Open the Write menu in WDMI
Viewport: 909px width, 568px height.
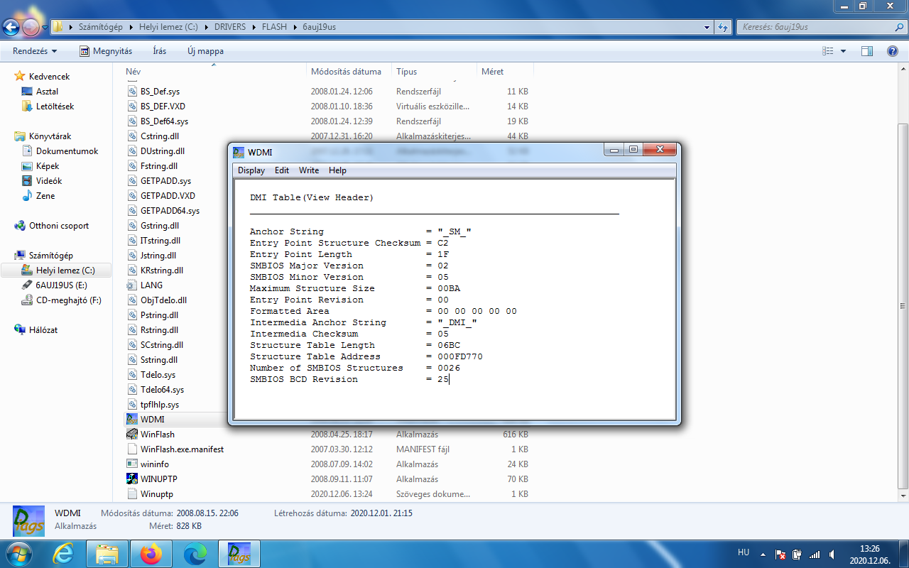tap(309, 170)
